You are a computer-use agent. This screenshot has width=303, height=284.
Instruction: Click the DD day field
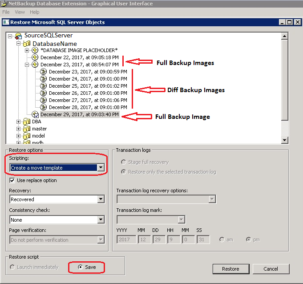[159, 240]
